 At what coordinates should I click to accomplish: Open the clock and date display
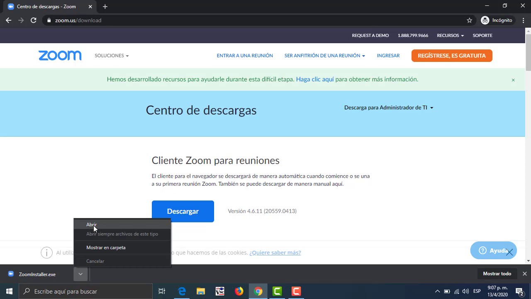tap(497, 291)
